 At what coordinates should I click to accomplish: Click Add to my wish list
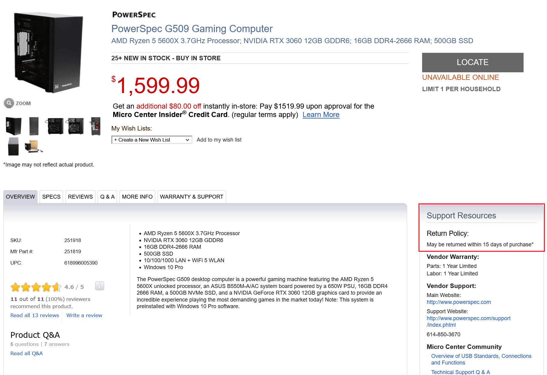tap(219, 140)
